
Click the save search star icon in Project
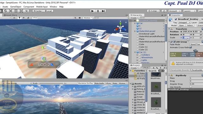(160, 68)
